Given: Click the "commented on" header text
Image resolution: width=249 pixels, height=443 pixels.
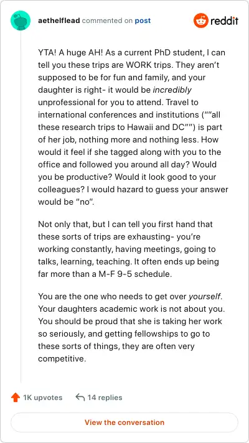Looking at the screenshot, I should click(x=108, y=21).
